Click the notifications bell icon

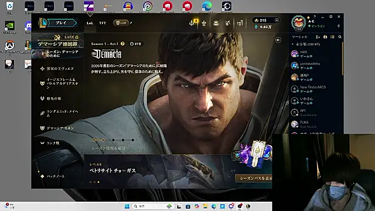339,26
